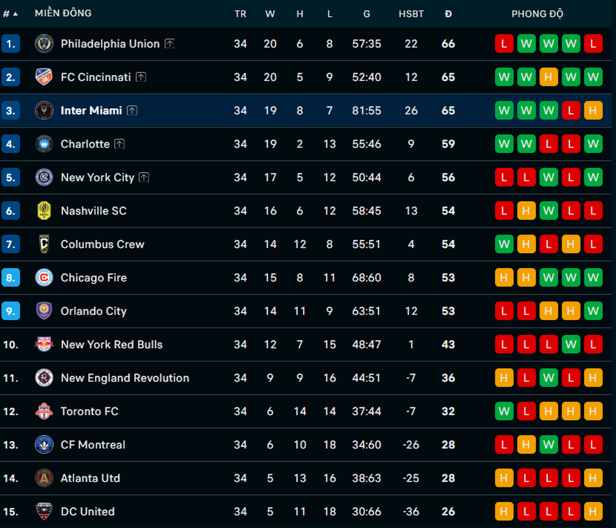Click the Nashville SC yellow logo
Viewport: 616px width, 528px height.
(44, 211)
